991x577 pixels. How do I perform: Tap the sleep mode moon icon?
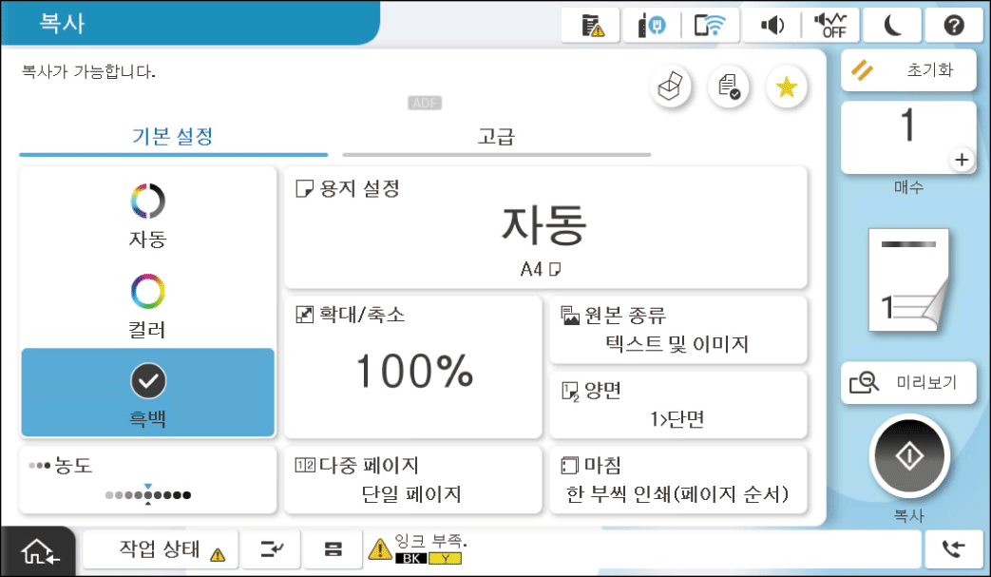893,26
